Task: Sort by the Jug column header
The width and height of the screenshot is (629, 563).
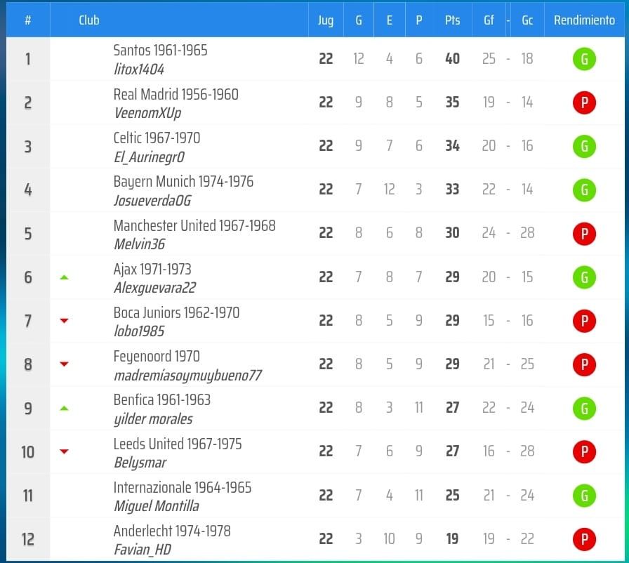Action: point(326,20)
